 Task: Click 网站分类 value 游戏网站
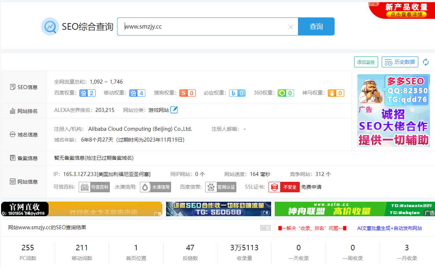[x=159, y=110]
